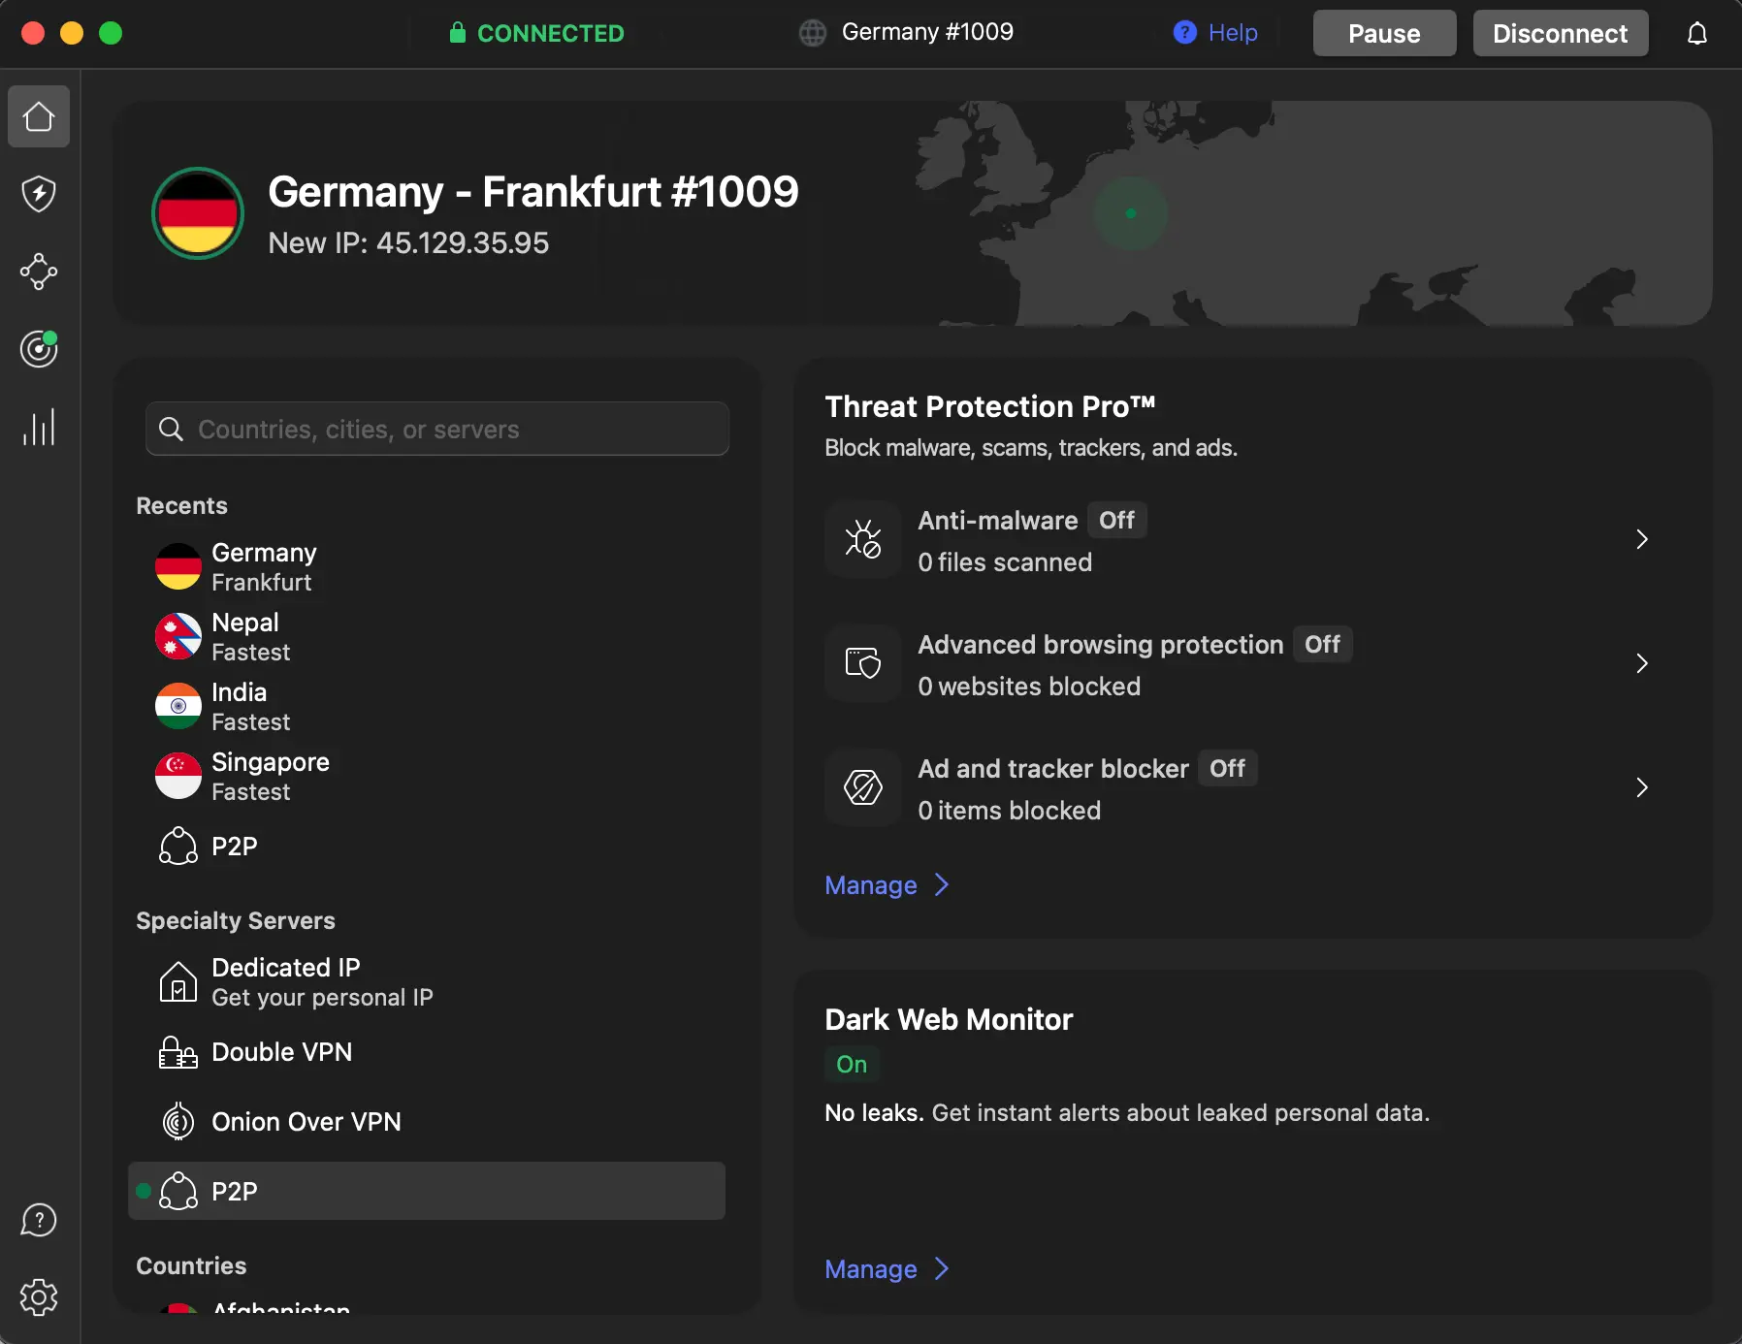Click Germany flag in Recents list
The width and height of the screenshot is (1742, 1344).
click(x=178, y=566)
